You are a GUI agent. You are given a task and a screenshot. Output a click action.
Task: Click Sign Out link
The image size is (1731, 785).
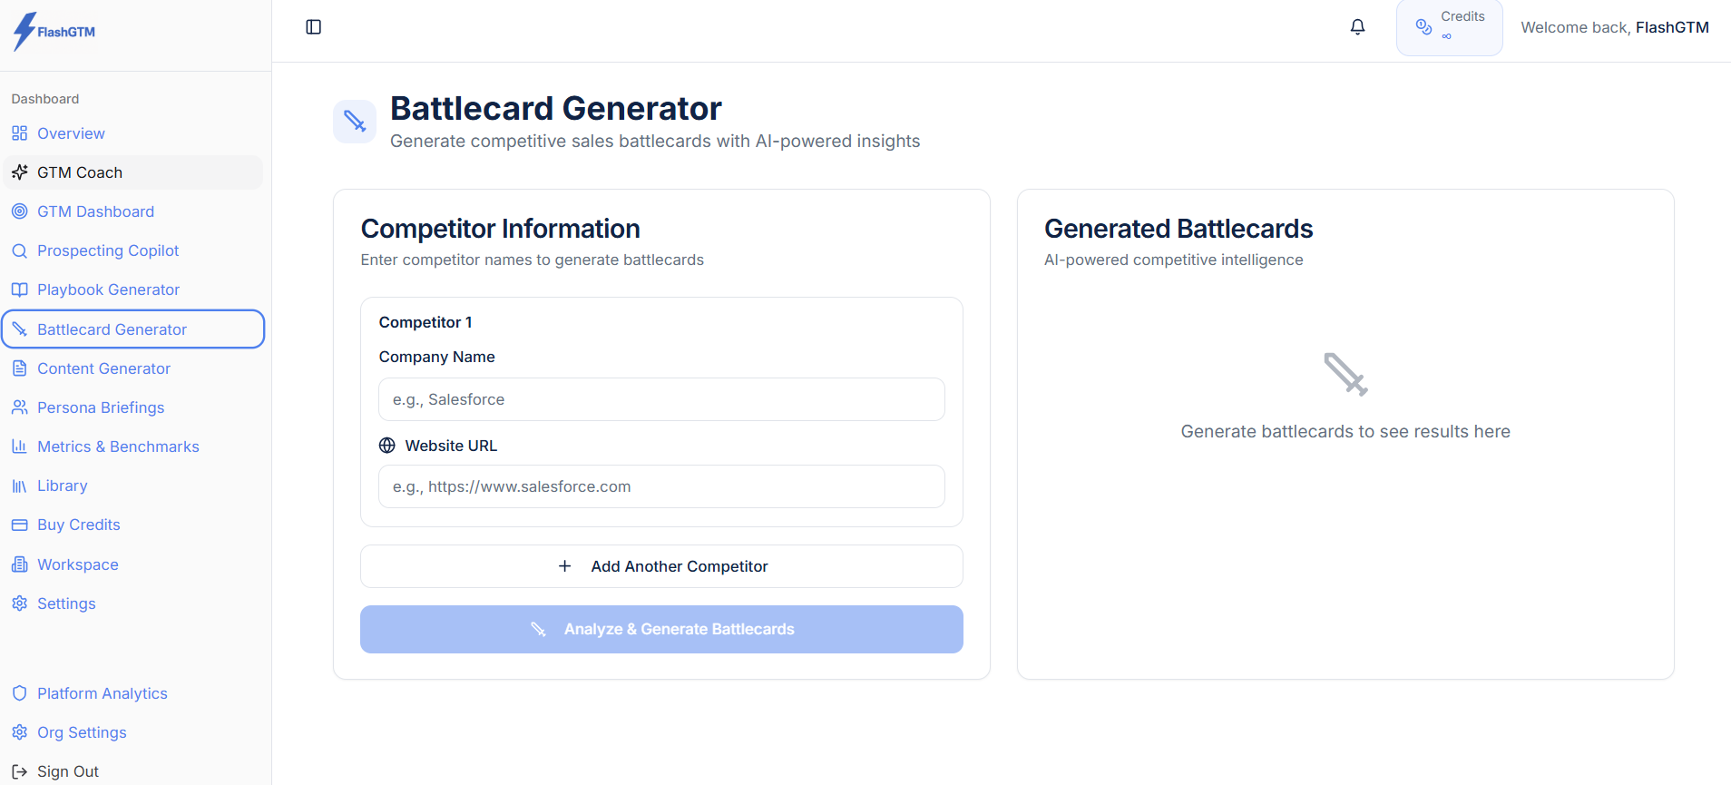tap(67, 771)
